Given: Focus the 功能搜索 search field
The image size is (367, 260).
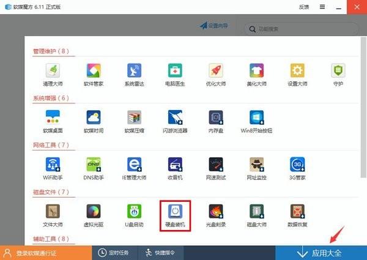Looking at the screenshot, I should click(x=301, y=29).
